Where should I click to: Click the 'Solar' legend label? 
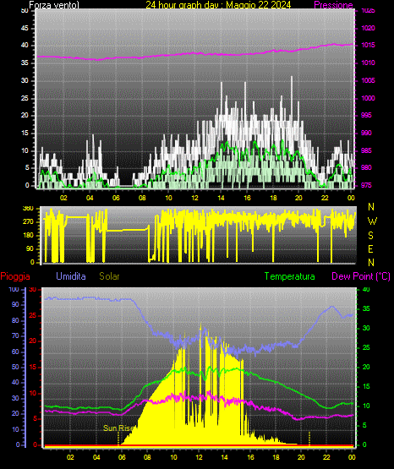(109, 276)
